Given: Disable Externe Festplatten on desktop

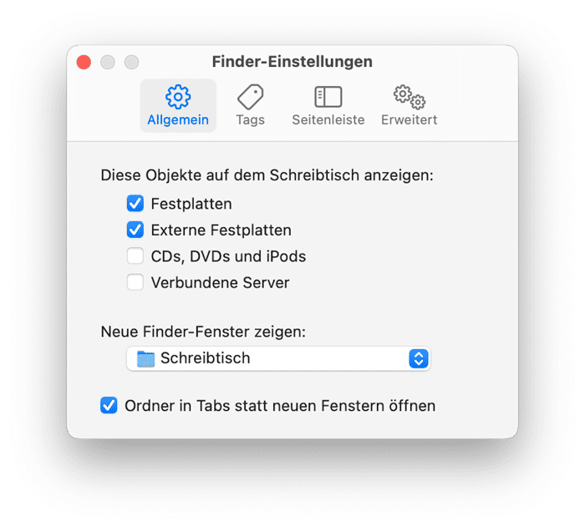Looking at the screenshot, I should 135,230.
